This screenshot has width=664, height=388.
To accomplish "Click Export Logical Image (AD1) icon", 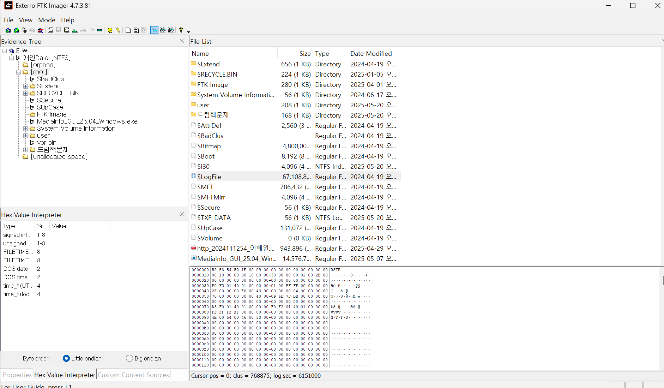I will 67,30.
